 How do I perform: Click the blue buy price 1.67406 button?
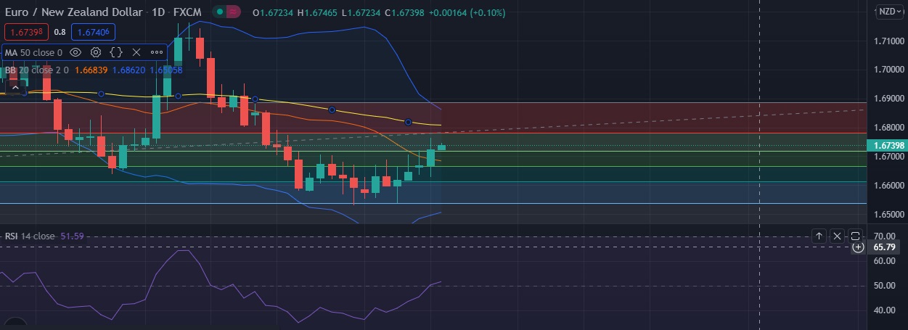point(92,32)
